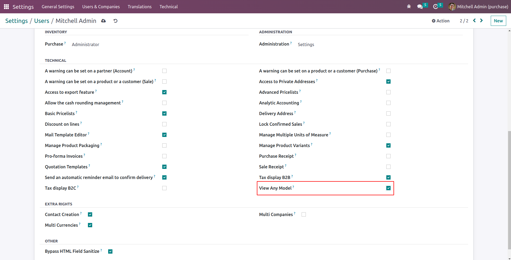The image size is (511, 260).
Task: Click the discard changes undo icon
Action: coord(115,21)
